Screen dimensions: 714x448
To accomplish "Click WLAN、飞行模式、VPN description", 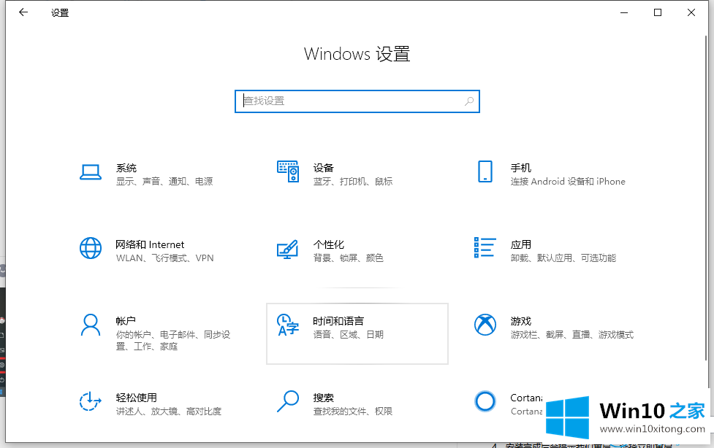I will [x=165, y=258].
